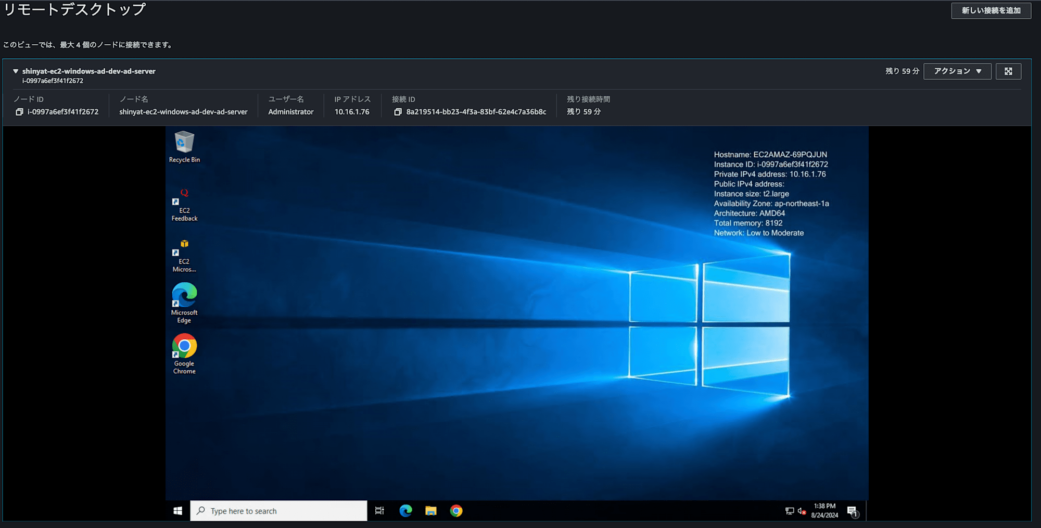The height and width of the screenshot is (528, 1041).
Task: Open the アクション dropdown menu
Action: 957,71
